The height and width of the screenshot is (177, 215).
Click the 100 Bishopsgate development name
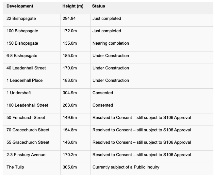pyautogui.click(x=22, y=31)
